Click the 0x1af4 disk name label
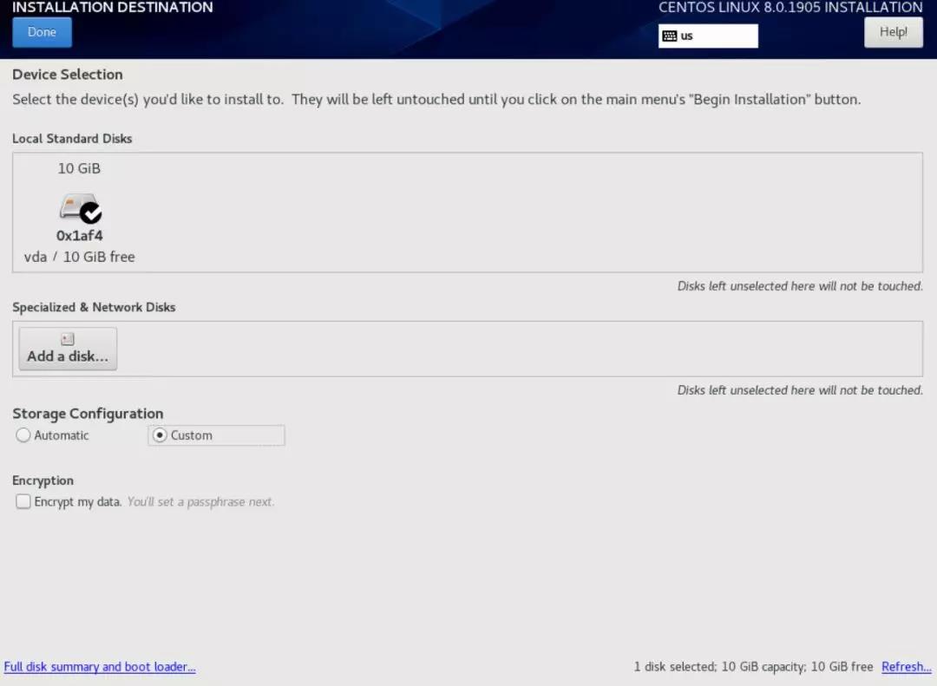Image resolution: width=937 pixels, height=686 pixels. point(80,235)
